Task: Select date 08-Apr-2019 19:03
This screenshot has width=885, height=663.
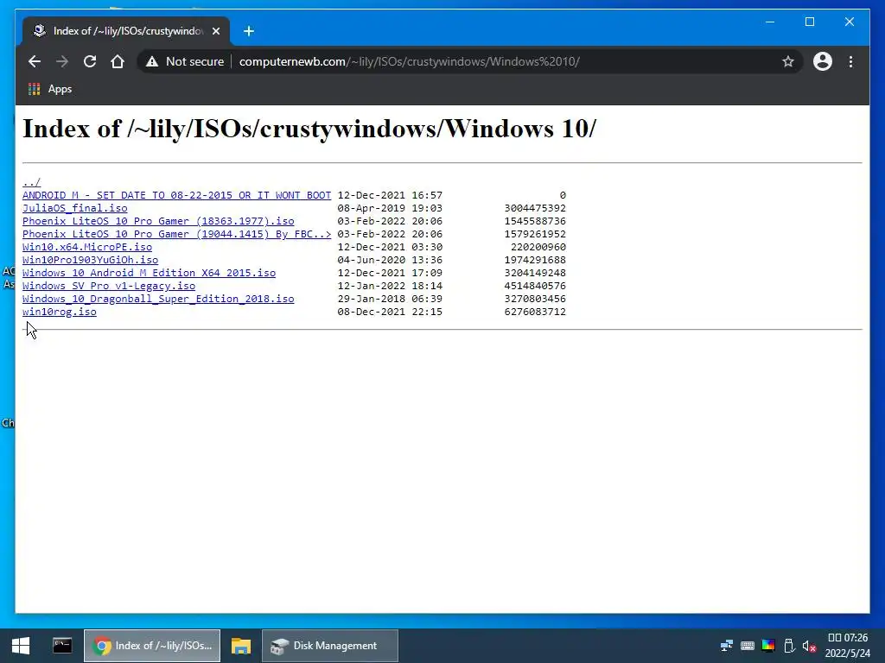Action: click(390, 208)
